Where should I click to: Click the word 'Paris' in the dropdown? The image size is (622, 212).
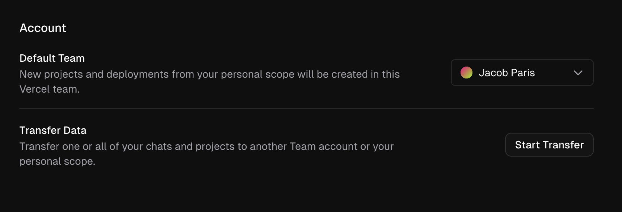[523, 73]
